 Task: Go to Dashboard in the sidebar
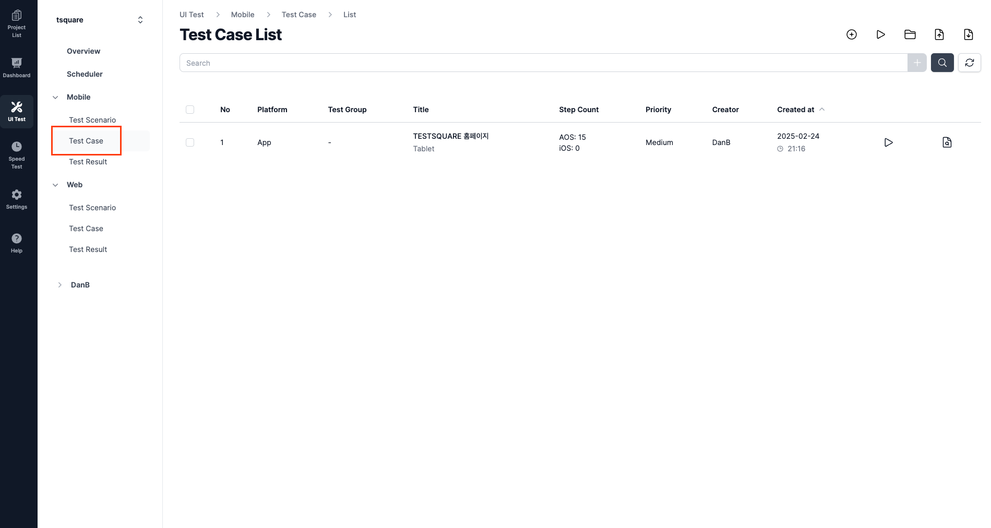tap(17, 68)
